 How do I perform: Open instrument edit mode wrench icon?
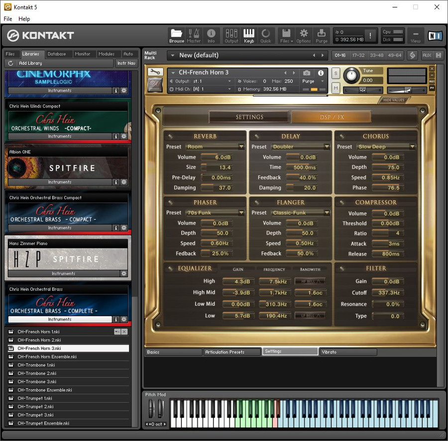point(155,72)
